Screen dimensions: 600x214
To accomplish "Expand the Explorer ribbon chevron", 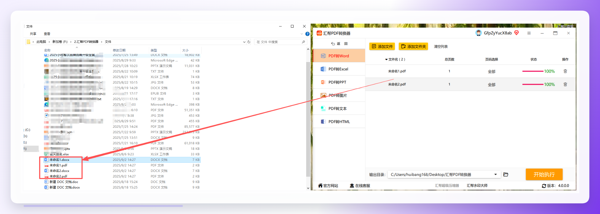I will [302, 34].
